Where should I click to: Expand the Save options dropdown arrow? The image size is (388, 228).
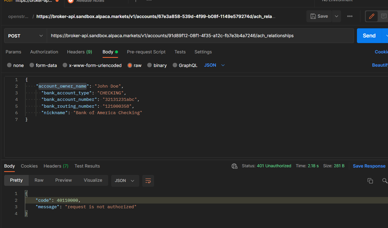tap(337, 16)
